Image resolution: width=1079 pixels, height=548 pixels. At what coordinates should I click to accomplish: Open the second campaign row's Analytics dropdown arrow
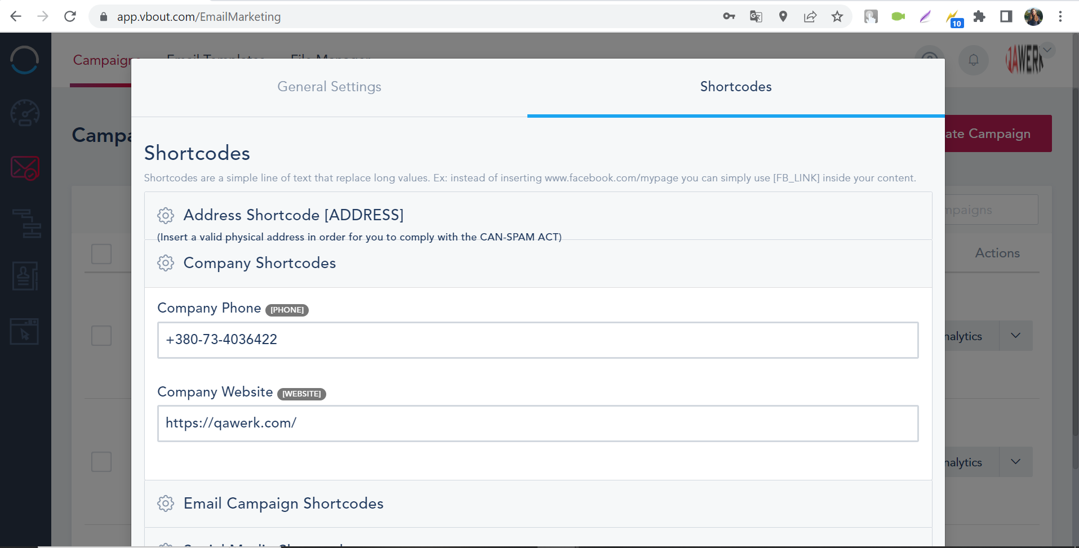[x=1016, y=462]
